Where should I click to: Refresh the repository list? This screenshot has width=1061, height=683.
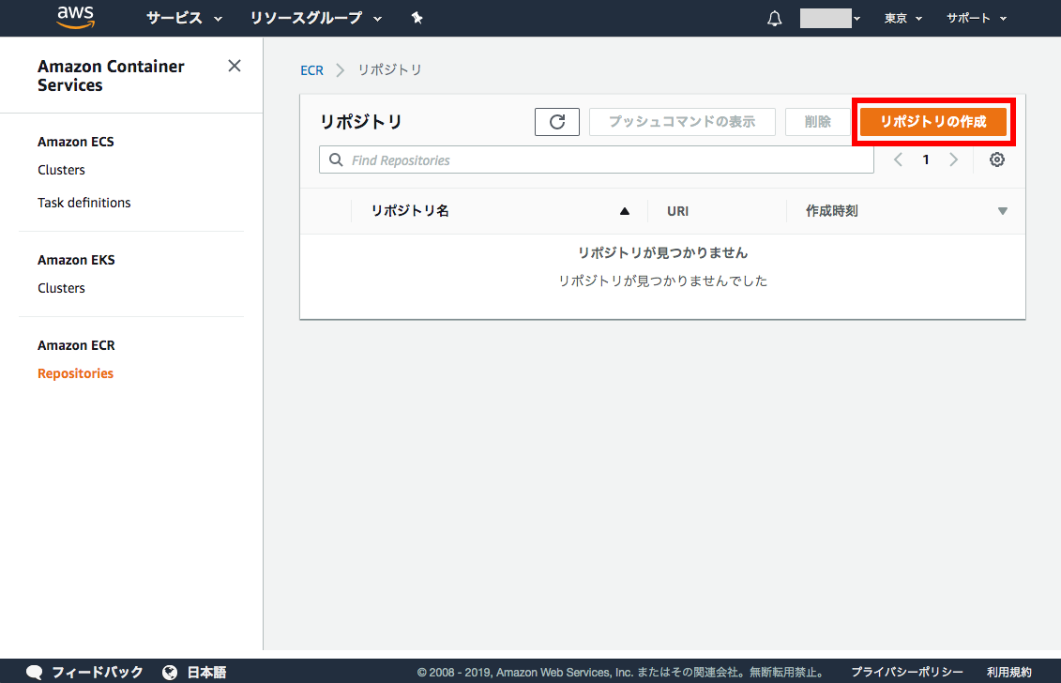pos(557,122)
